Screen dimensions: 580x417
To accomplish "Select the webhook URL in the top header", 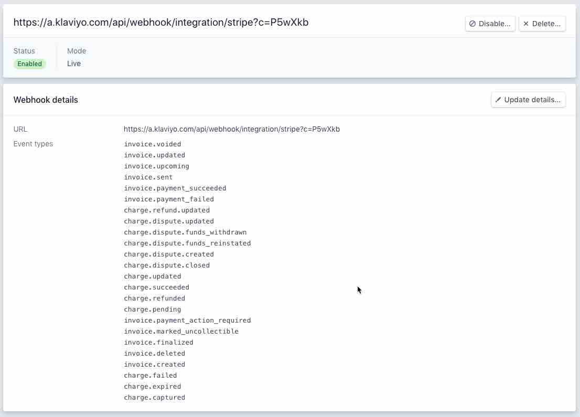I will [162, 23].
